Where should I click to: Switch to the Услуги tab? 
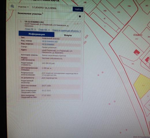tap(68, 35)
